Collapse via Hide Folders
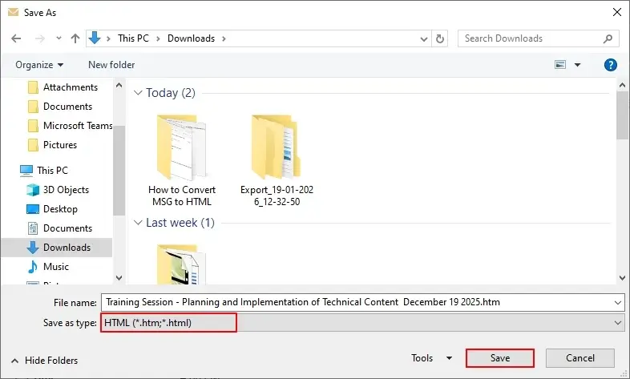 click(45, 361)
